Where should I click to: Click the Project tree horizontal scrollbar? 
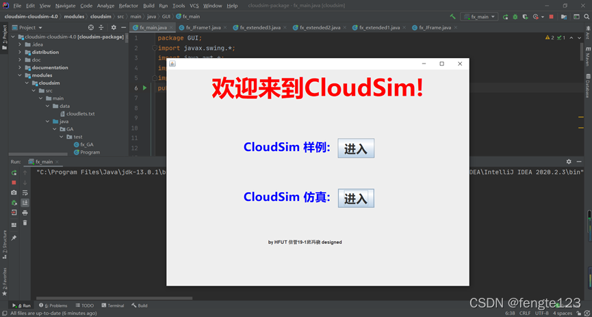[38, 154]
